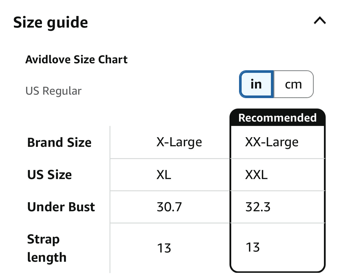Click the US Size row label
The width and height of the screenshot is (339, 276).
[x=50, y=174]
